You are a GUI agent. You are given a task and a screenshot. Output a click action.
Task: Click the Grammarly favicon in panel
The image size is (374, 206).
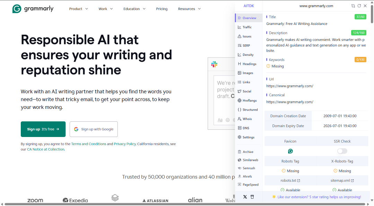pyautogui.click(x=290, y=151)
